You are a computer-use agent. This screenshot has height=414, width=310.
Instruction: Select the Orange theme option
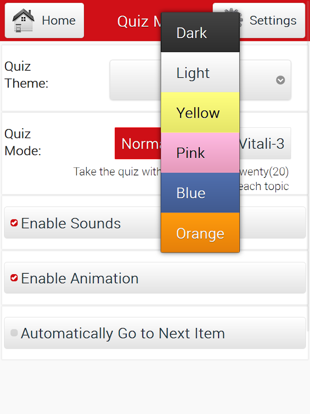pos(200,233)
